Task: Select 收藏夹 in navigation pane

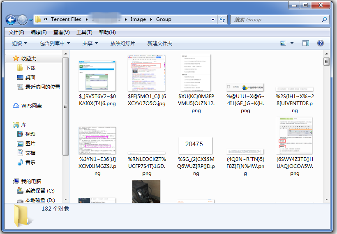Action: coord(29,58)
